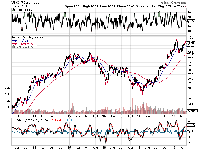Click the 'MACD(12,26,9) 1.245' legend label
Viewport: 198px width, 150px height.
[33, 120]
